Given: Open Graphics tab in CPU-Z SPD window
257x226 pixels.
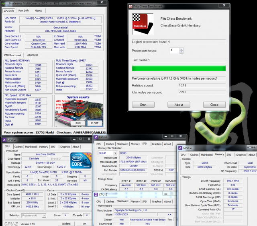Looking at the screenshot, I should point(157,144).
